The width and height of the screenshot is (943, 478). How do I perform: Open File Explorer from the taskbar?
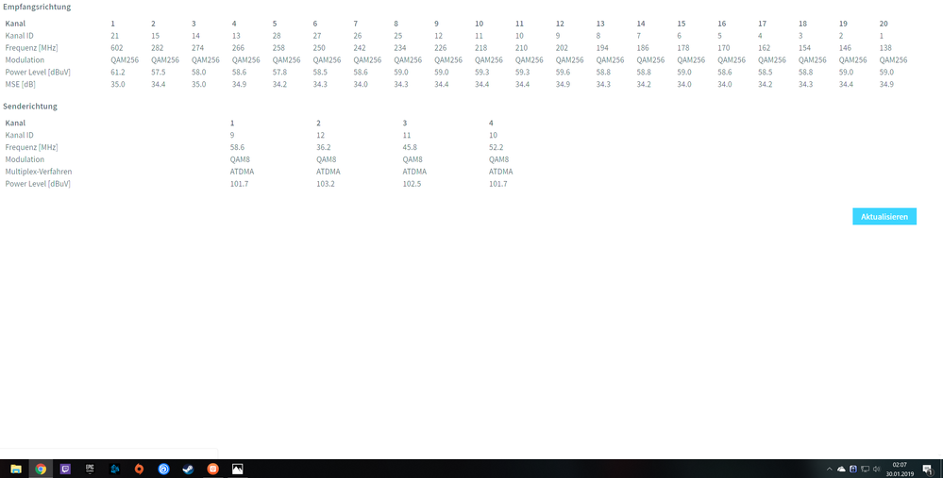click(x=16, y=469)
